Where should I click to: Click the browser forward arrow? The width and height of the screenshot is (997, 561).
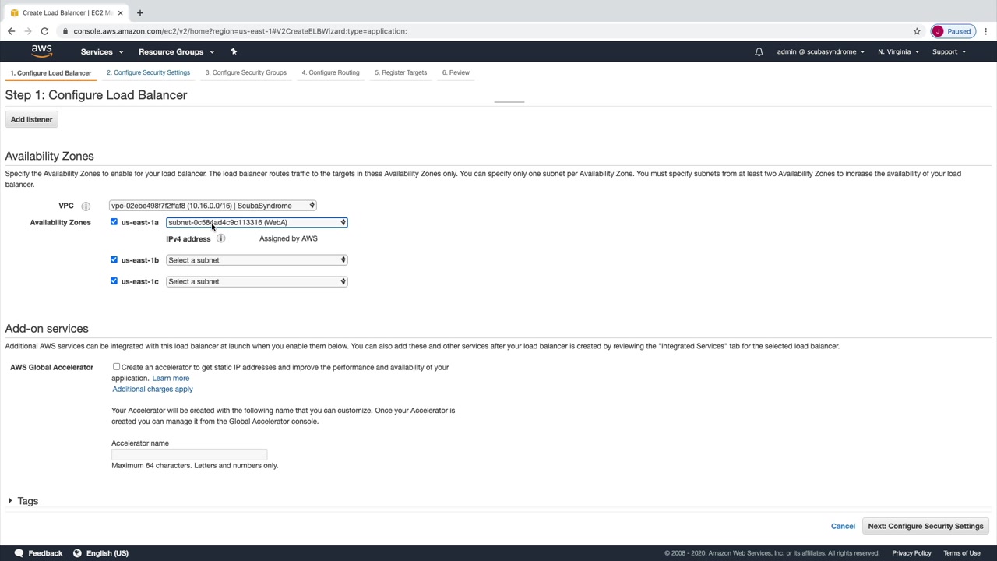pyautogui.click(x=28, y=31)
